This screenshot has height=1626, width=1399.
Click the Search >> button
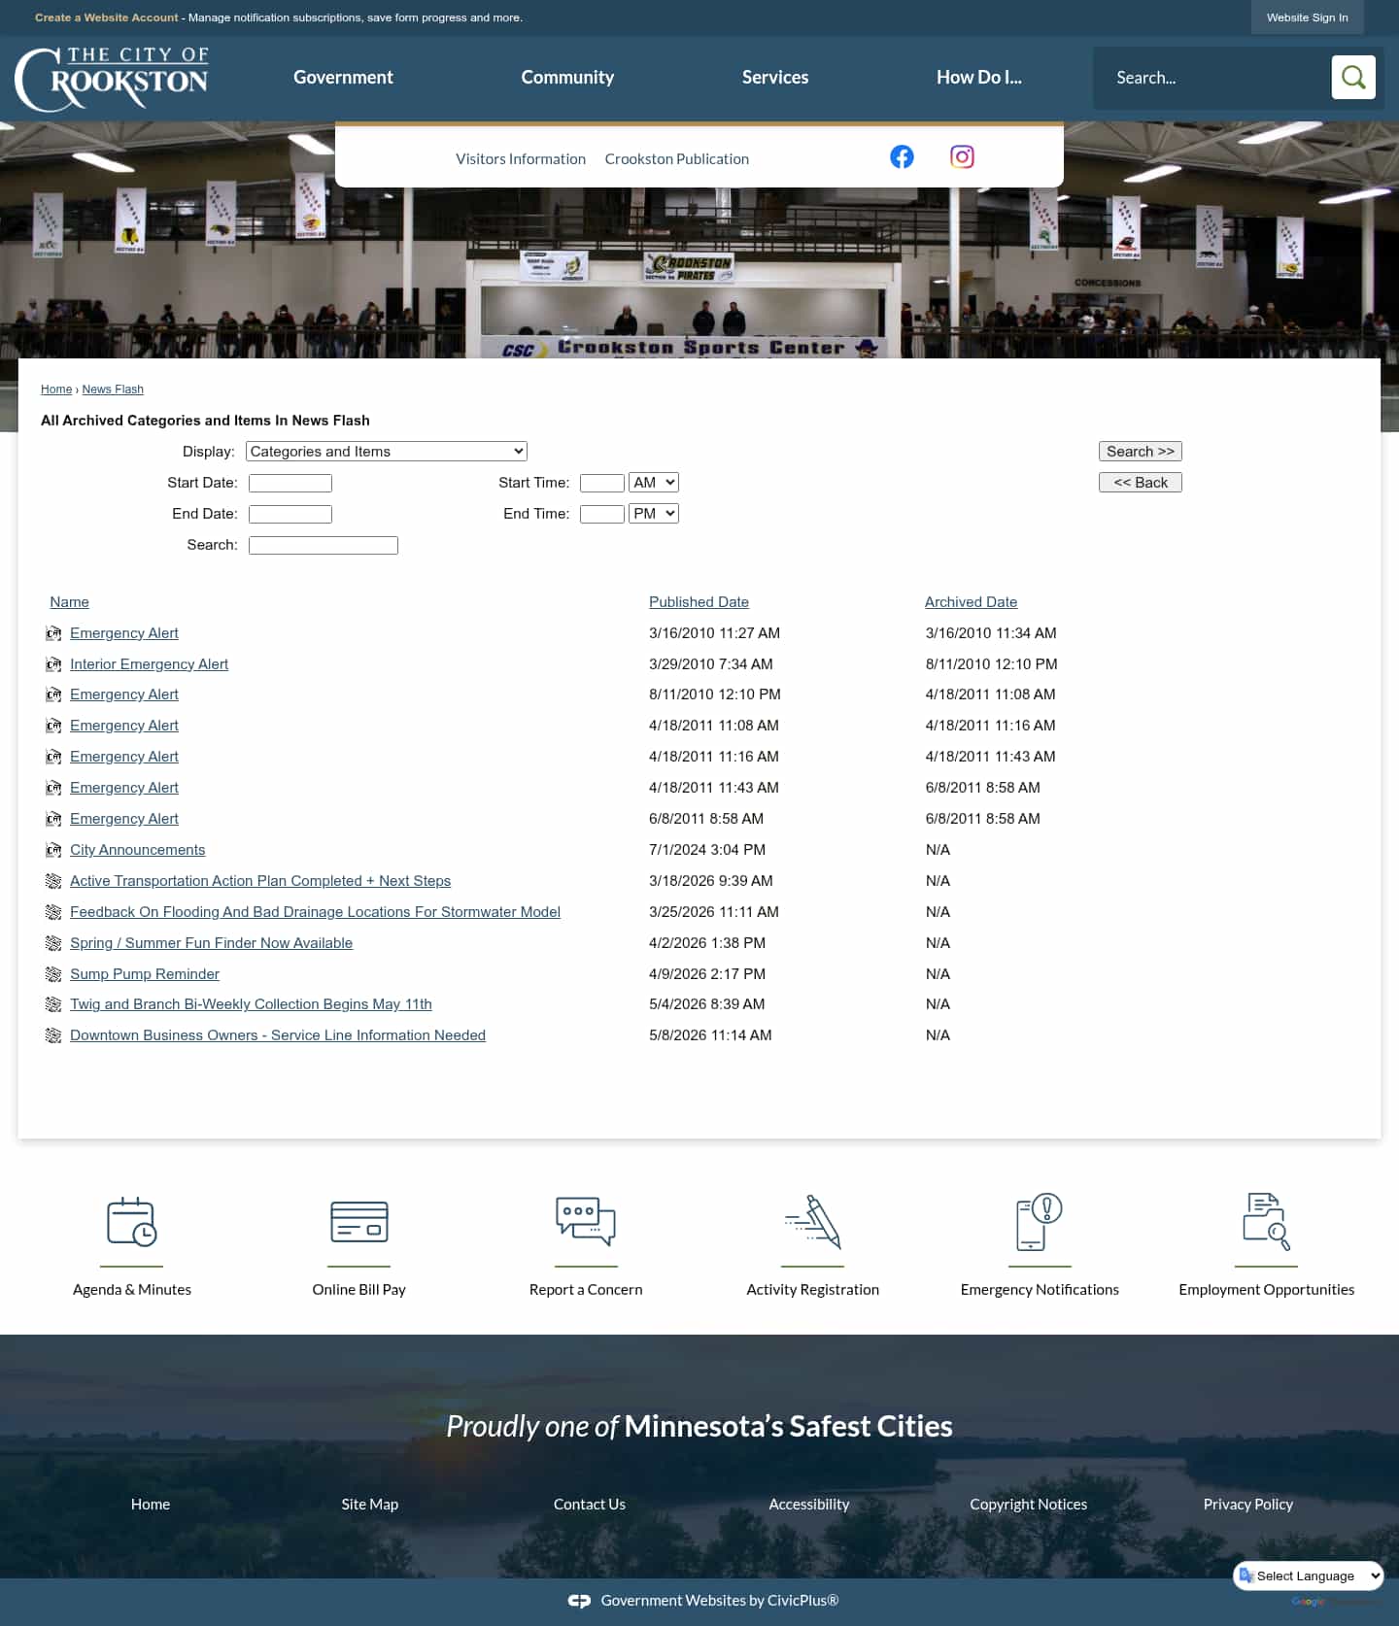tap(1141, 451)
